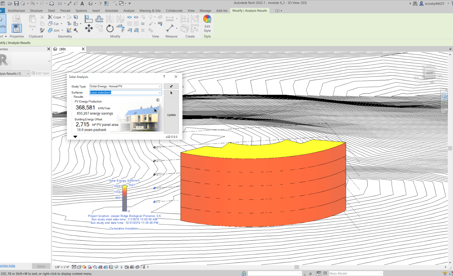Image resolution: width=453 pixels, height=276 pixels.
Task: Click the Solar Analysis settings button
Action: click(x=171, y=86)
